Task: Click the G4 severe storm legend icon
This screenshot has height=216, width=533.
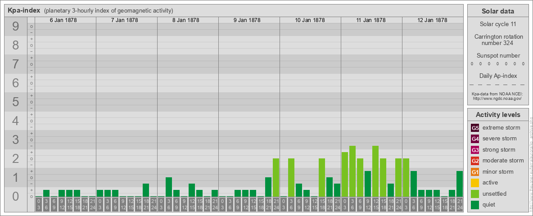Action: click(475, 139)
